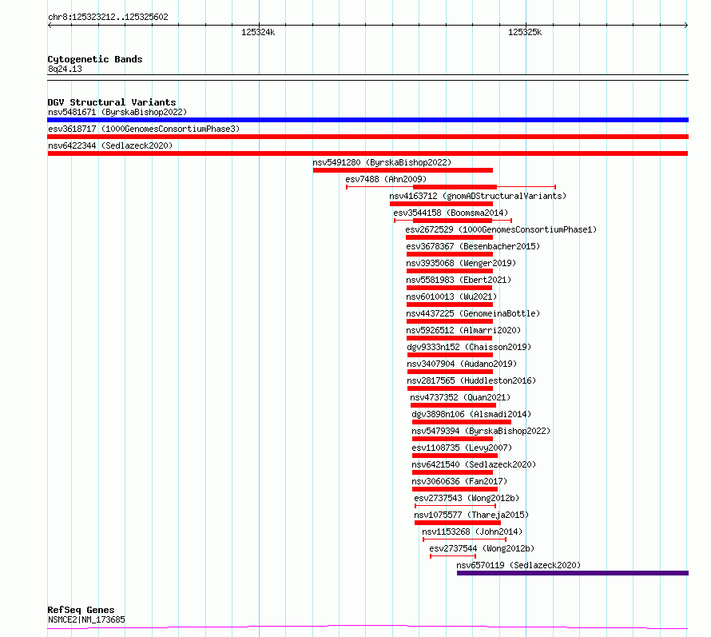Select the blue nsv5481671 variant bar
The height and width of the screenshot is (637, 711).
(367, 120)
